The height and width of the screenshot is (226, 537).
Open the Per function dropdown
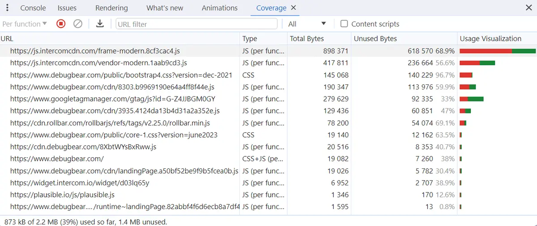[x=25, y=24]
